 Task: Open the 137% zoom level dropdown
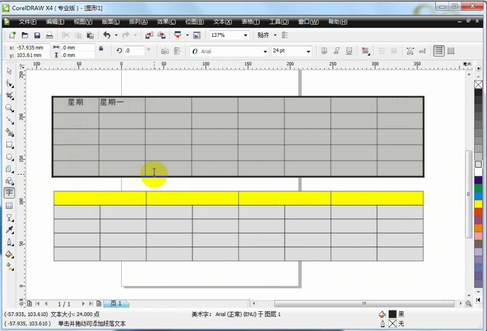coord(246,35)
